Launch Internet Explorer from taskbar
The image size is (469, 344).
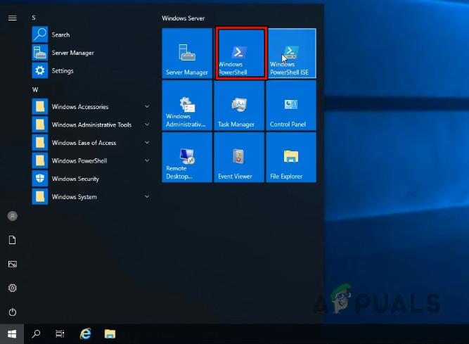coord(86,333)
